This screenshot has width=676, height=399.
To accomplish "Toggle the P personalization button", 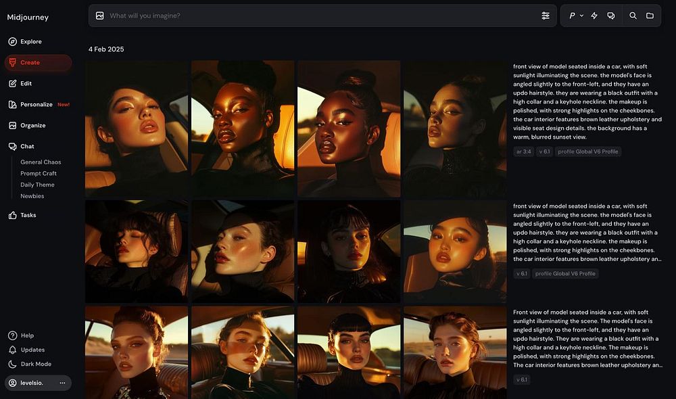I will pos(572,16).
